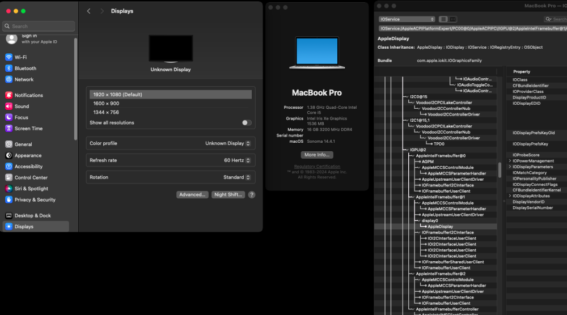Viewport: 567px width, 315px height.
Task: Click the help question mark button
Action: 252,195
